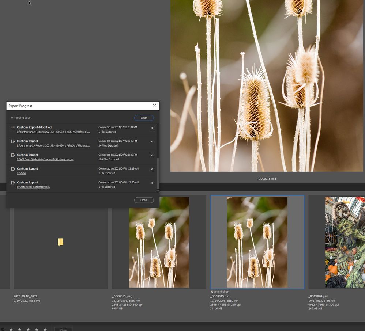Image resolution: width=365 pixels, height=331 pixels.
Task: Remove the Photoshop files export job
Action: (152, 183)
